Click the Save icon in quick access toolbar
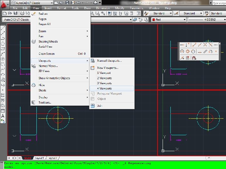This screenshot has height=169, width=226. pyautogui.click(x=67, y=3)
